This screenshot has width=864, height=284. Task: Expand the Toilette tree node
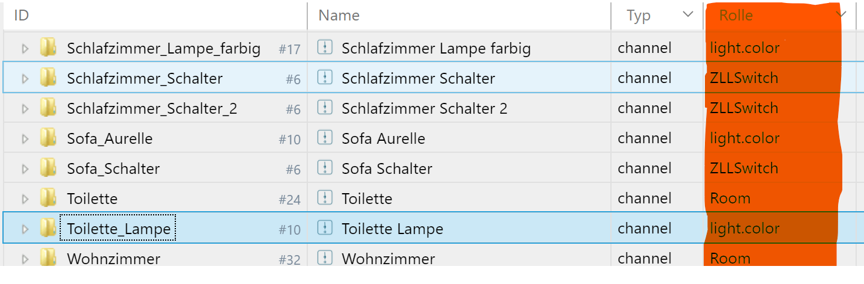[25, 199]
